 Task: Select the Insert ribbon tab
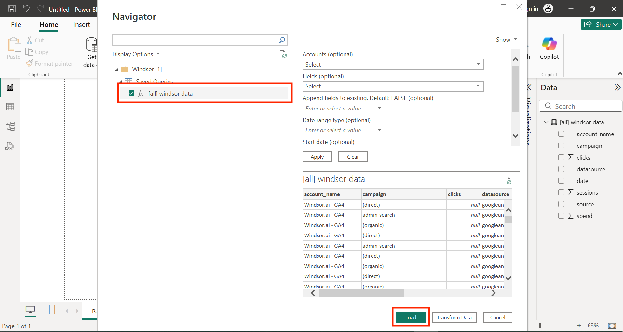point(82,25)
